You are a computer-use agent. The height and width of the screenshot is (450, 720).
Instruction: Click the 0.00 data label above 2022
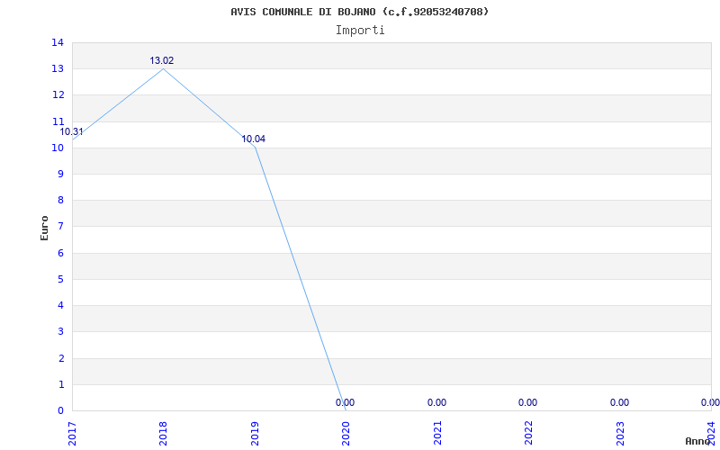click(527, 402)
